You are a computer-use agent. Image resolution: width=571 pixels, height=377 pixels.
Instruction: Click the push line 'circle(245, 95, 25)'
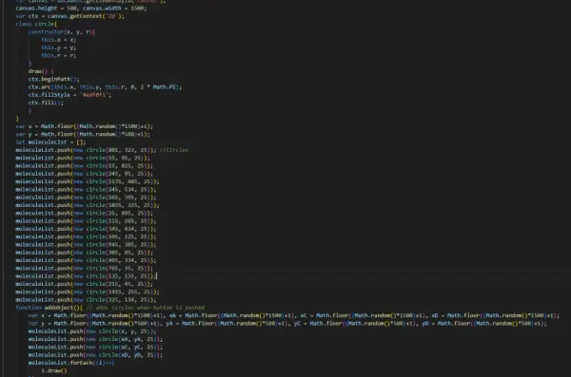84,174
